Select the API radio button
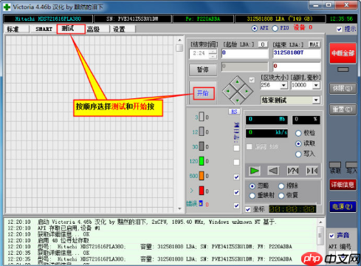This screenshot has width=361, height=266. 255,28
